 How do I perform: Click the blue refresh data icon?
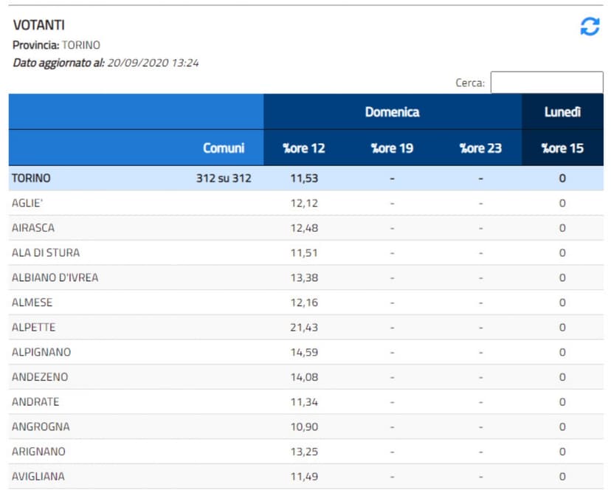(590, 27)
